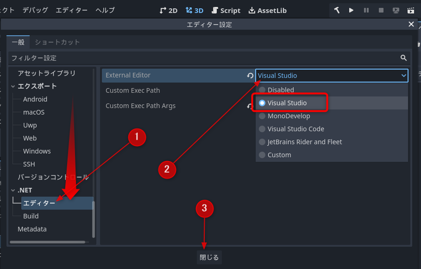Open the ヘルプ menu
The image size is (421, 269).
pyautogui.click(x=105, y=10)
